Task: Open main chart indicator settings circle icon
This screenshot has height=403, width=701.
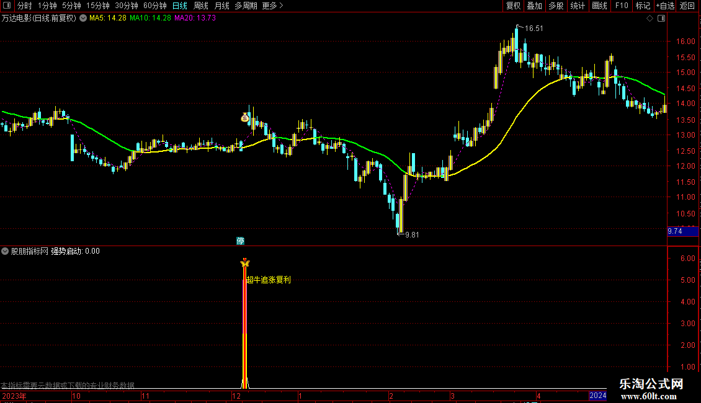Action: pos(83,18)
